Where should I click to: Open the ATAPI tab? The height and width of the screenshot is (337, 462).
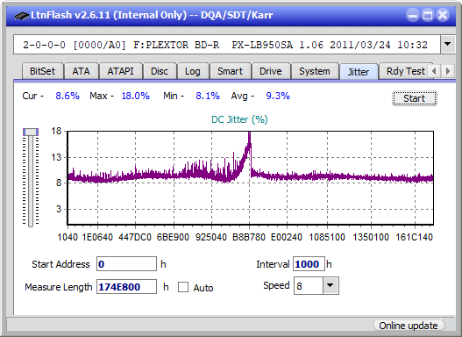pyautogui.click(x=120, y=71)
